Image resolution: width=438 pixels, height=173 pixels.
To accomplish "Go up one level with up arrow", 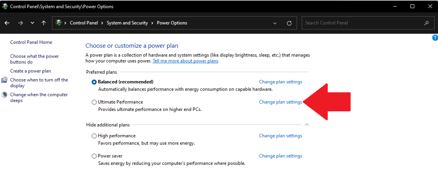I will point(43,23).
